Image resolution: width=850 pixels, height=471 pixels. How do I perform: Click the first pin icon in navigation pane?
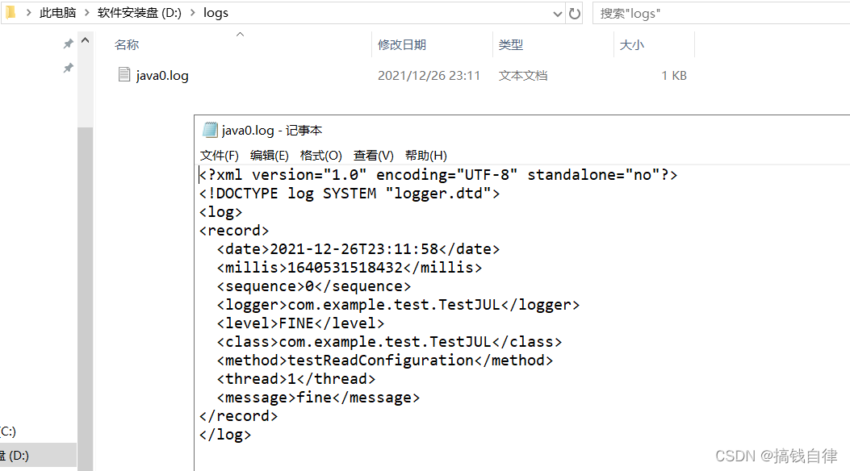point(68,44)
